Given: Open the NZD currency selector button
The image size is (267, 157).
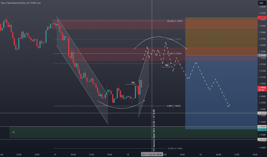Looking at the screenshot, I should coord(262,3).
